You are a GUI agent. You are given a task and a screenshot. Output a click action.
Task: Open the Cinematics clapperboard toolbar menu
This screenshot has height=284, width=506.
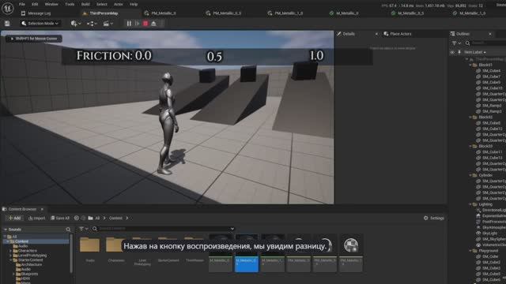(x=108, y=24)
